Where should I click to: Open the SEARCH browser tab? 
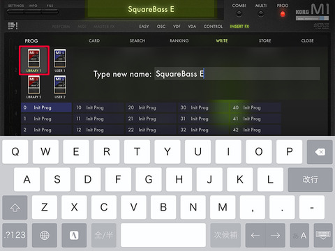(x=137, y=40)
